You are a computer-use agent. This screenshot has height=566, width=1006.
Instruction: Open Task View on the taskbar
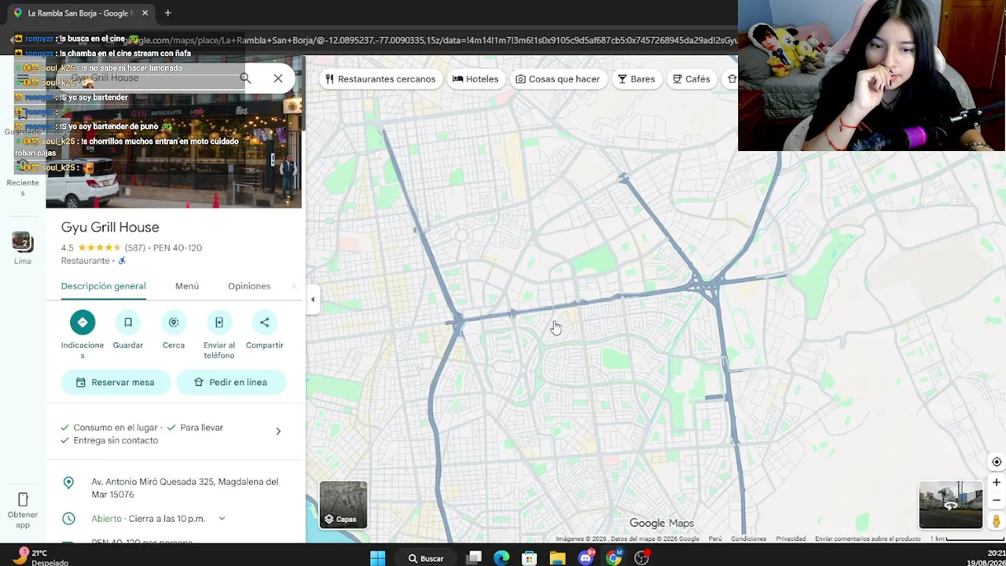[475, 558]
